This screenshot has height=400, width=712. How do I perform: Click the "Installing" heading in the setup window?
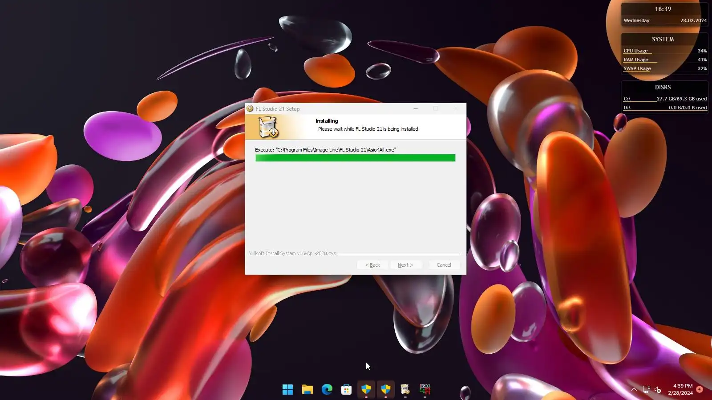tap(327, 121)
